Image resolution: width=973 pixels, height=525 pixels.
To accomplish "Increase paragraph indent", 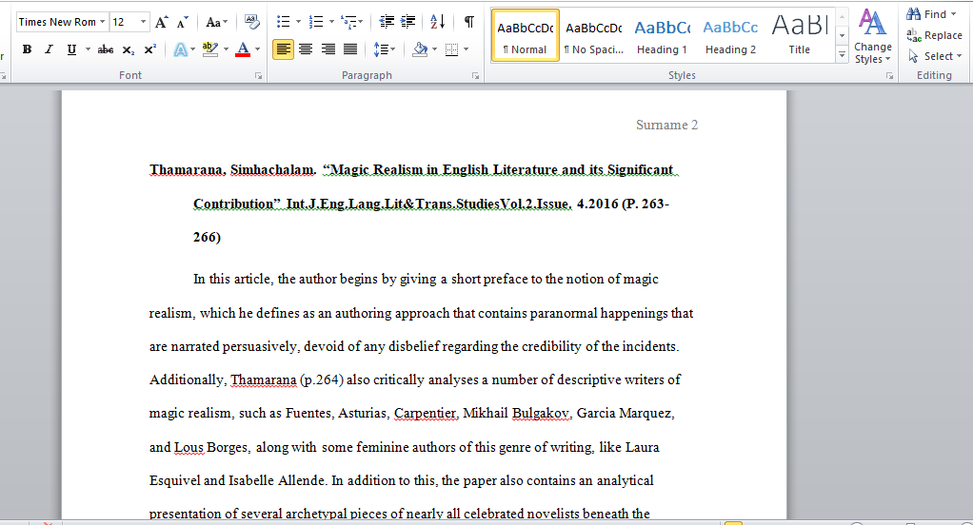I will (x=407, y=22).
